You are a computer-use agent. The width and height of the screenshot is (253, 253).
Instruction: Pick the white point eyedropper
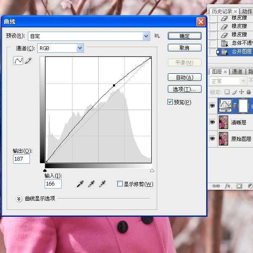[102, 184]
